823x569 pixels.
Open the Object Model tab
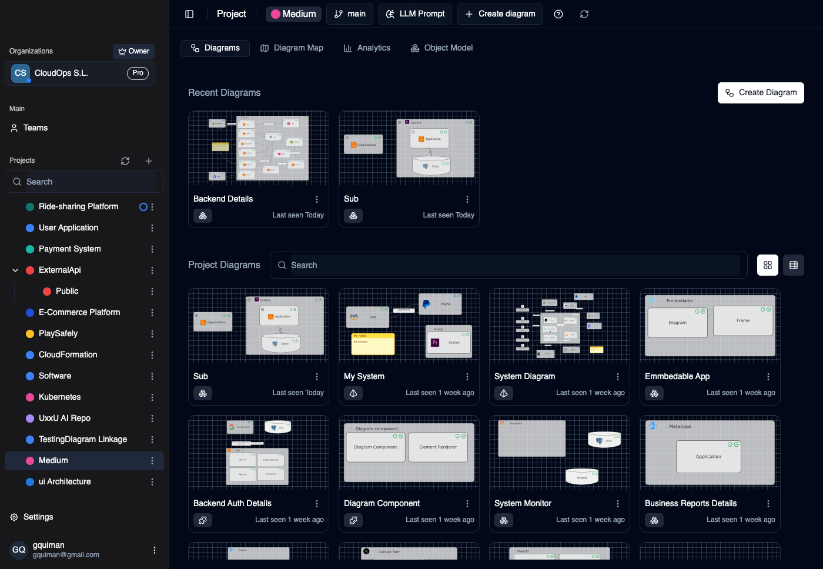tap(441, 48)
